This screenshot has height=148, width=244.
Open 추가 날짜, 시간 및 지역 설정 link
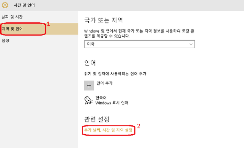[108, 130]
